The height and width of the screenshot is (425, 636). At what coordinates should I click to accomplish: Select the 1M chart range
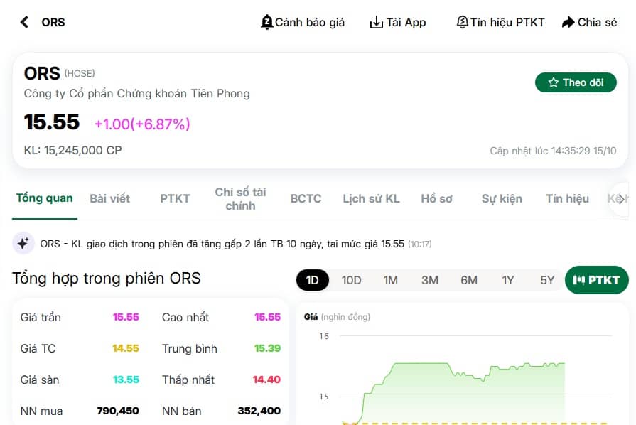391,280
